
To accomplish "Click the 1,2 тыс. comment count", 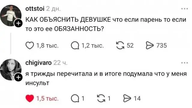I will 93,45.
